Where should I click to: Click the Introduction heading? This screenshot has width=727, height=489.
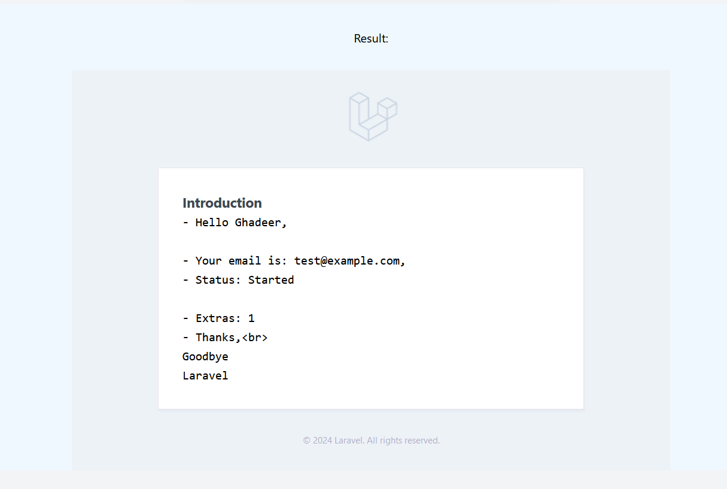point(222,203)
